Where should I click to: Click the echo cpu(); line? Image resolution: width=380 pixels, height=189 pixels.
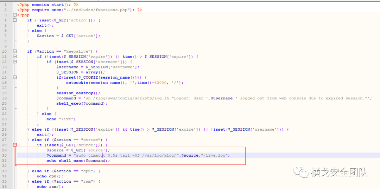point(50,176)
